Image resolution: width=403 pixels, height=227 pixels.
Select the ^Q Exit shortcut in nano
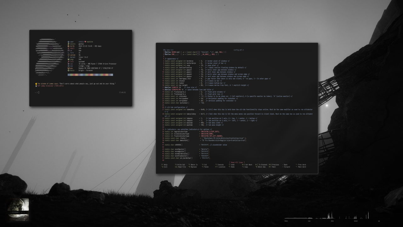point(164,167)
